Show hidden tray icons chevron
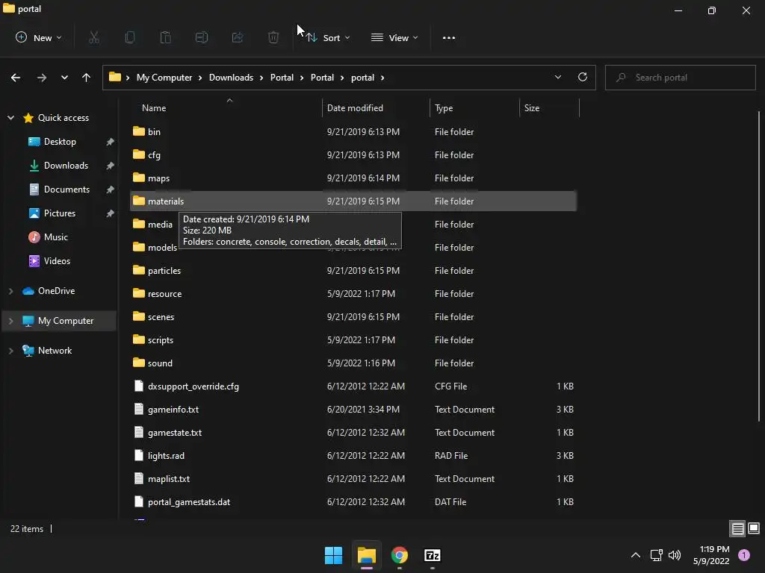 [x=636, y=555]
